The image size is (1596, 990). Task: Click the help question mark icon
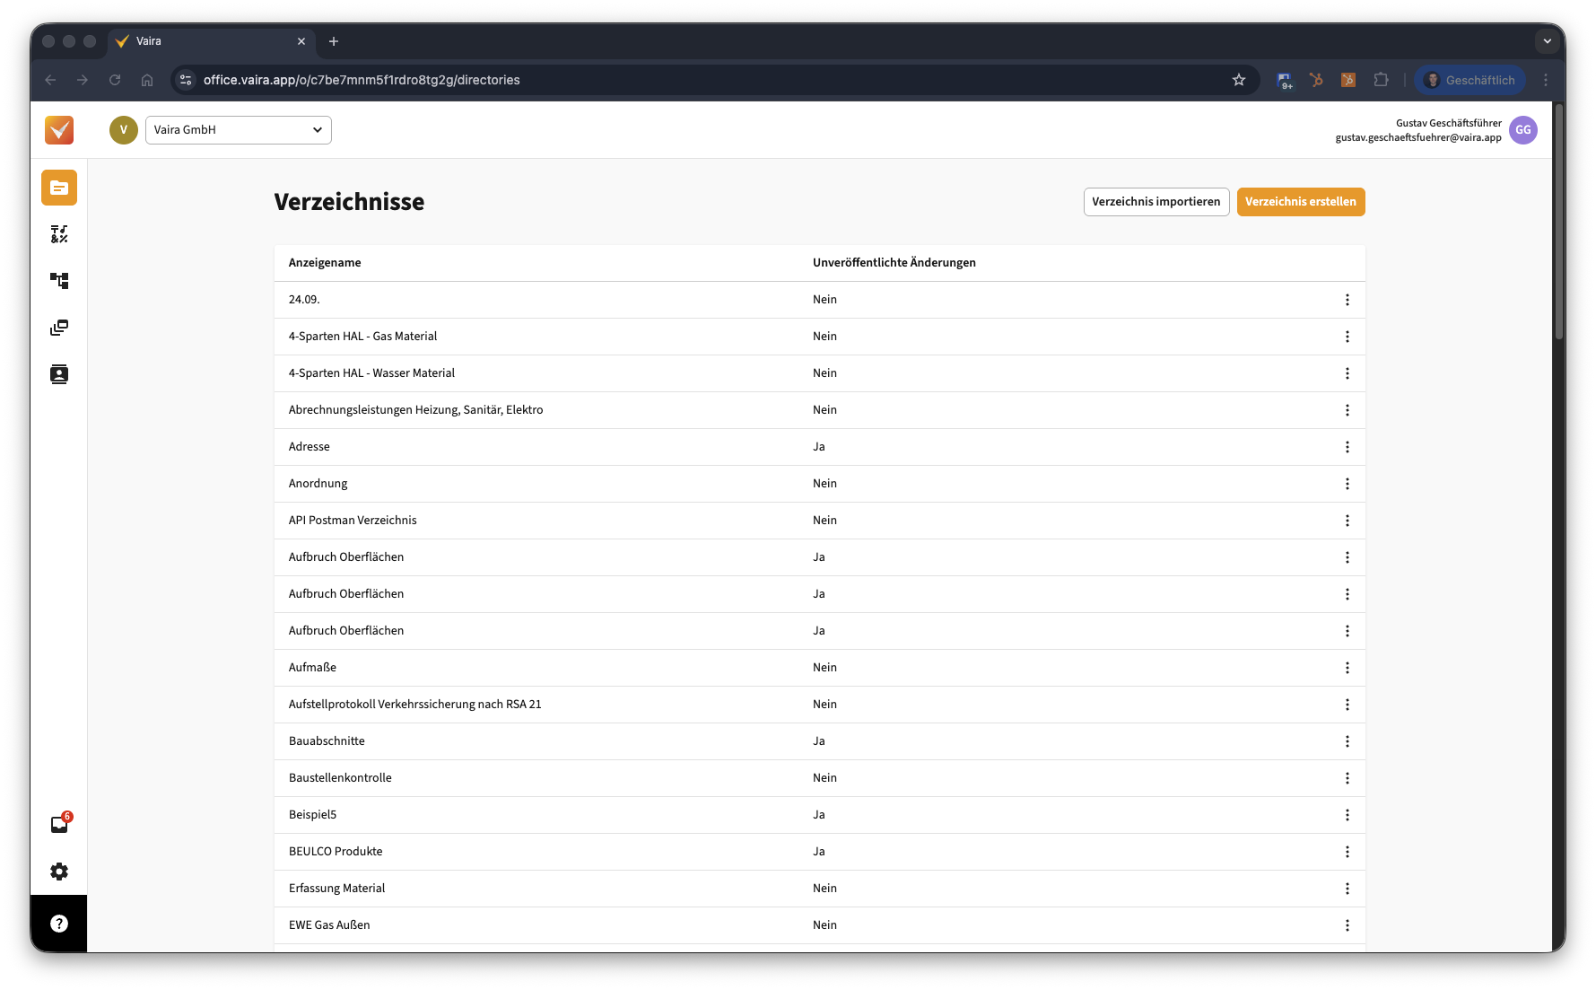click(59, 924)
